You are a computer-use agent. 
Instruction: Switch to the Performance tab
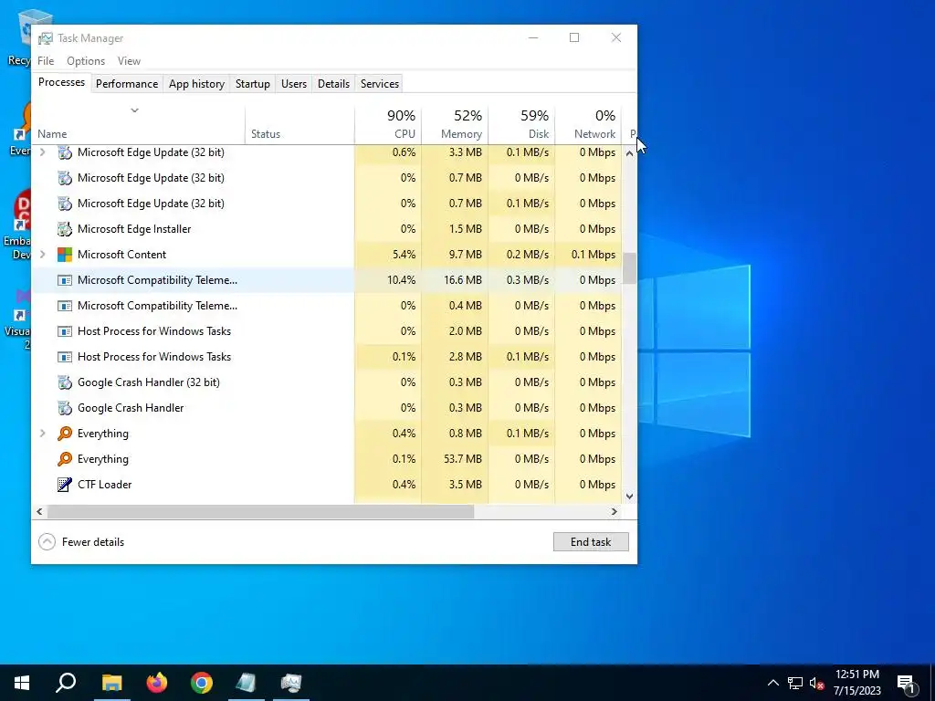pyautogui.click(x=127, y=84)
